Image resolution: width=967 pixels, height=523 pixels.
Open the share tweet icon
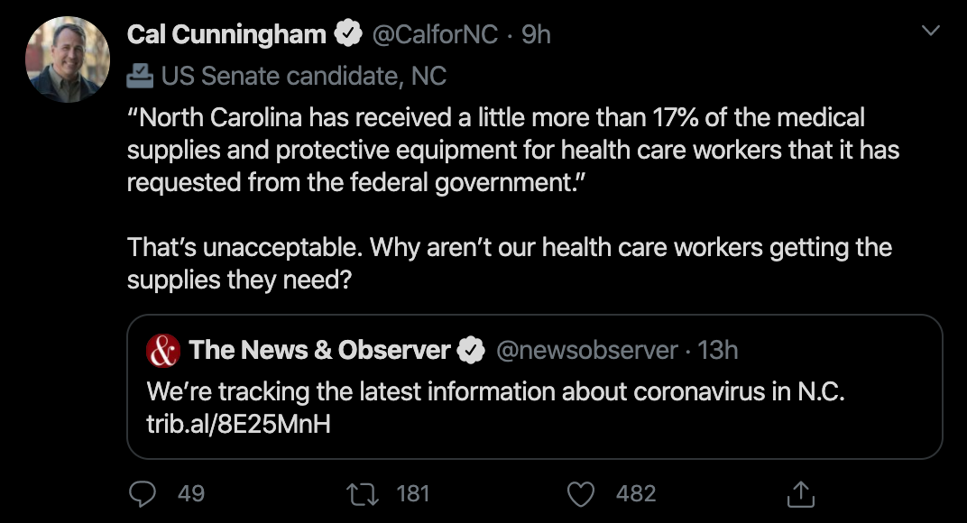[801, 493]
